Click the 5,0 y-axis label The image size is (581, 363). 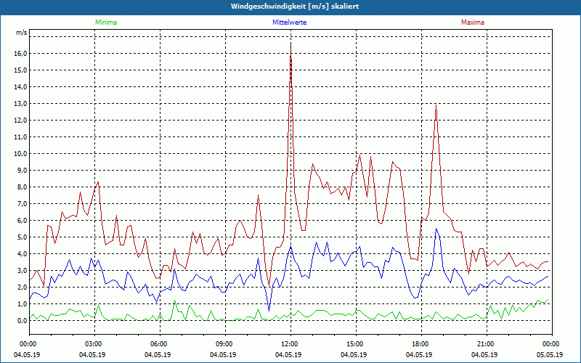point(23,237)
